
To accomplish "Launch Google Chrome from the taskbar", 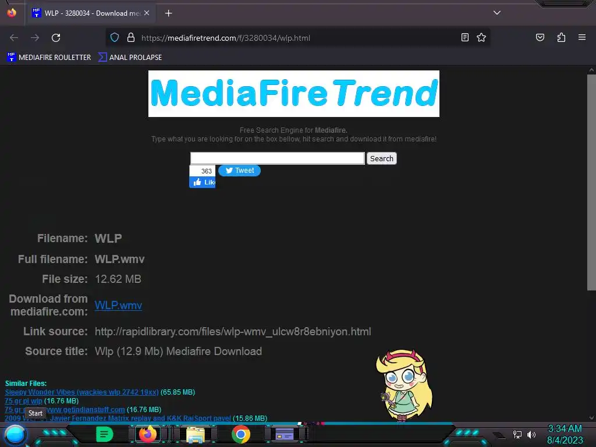I will pos(241,434).
